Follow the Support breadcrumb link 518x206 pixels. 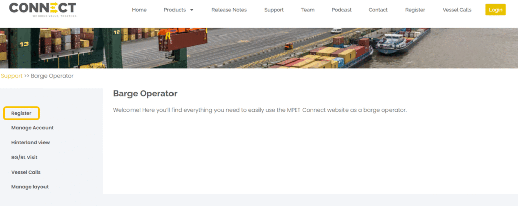click(x=11, y=76)
